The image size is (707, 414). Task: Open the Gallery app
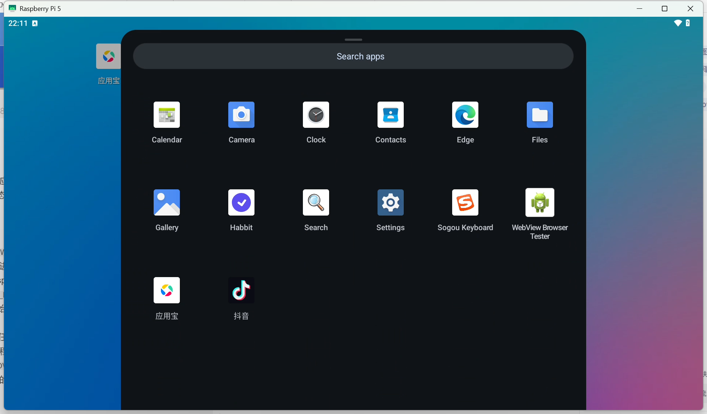point(167,202)
